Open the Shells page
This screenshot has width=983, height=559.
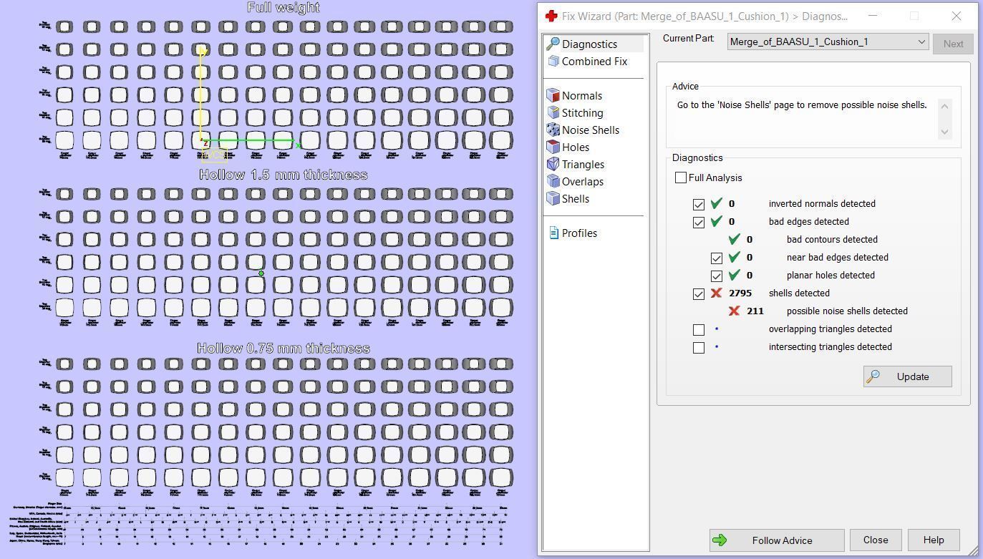pos(576,199)
